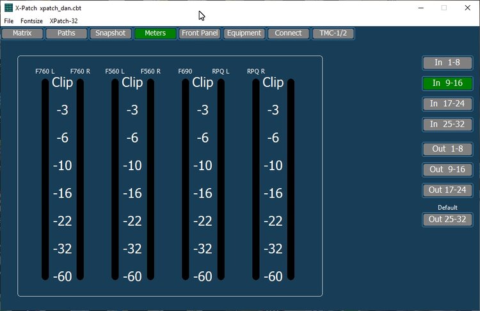Image resolution: width=480 pixels, height=311 pixels.
Task: Switch to the Matrix tab
Action: [x=22, y=33]
